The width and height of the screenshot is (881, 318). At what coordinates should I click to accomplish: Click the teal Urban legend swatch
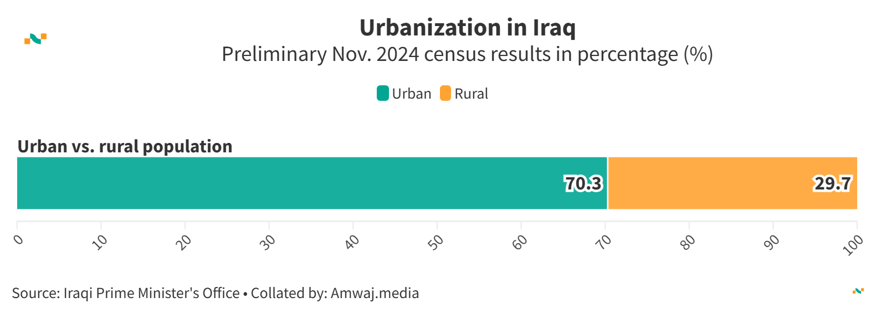pyautogui.click(x=382, y=94)
